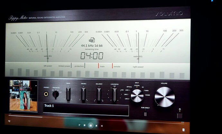Click the PHONES headphone jack
222x134 pixels.
point(46,94)
